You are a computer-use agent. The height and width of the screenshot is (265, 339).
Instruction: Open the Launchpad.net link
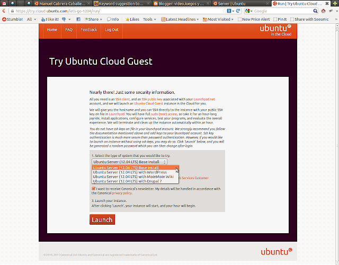coord(204,99)
